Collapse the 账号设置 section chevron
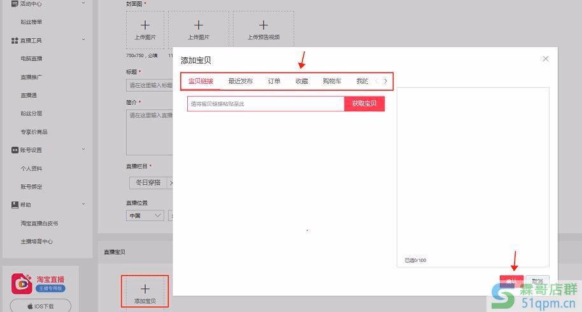Screen dimensions: 582x312 click(83, 149)
